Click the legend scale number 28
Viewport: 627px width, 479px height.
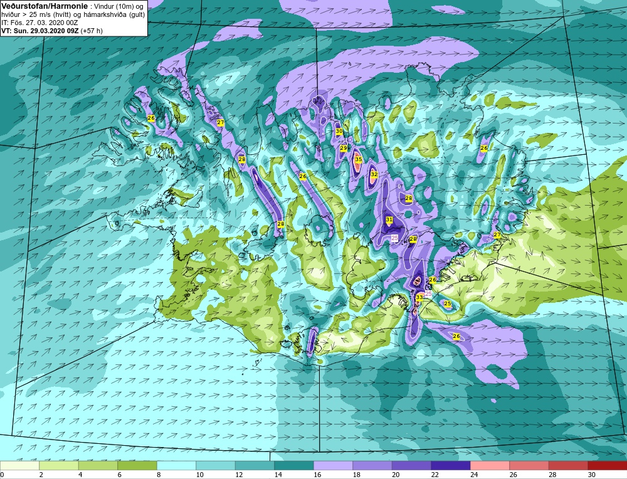[552, 475]
